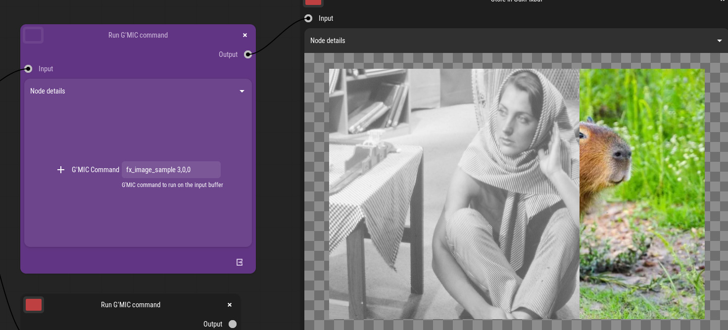Open the red color swatch on the dark G'MIC node
Viewport: 728px width, 330px height.
[x=34, y=305]
